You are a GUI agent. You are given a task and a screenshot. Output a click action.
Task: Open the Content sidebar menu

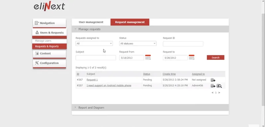click(x=49, y=54)
